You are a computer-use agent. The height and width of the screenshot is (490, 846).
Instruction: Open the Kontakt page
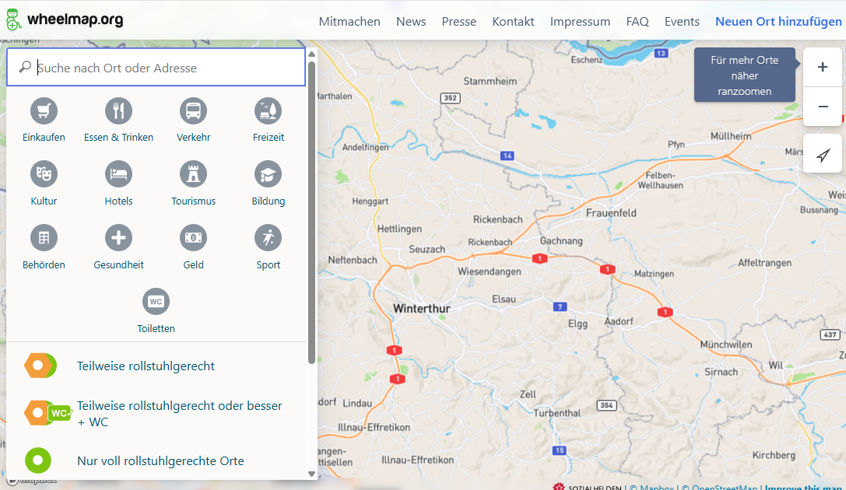pyautogui.click(x=513, y=22)
